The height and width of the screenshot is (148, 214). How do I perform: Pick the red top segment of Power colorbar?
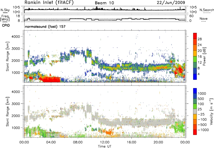click(195, 36)
